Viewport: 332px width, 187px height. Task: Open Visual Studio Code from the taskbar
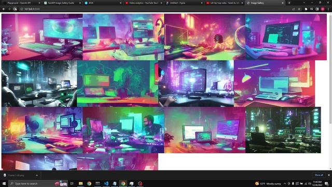click(x=106, y=183)
